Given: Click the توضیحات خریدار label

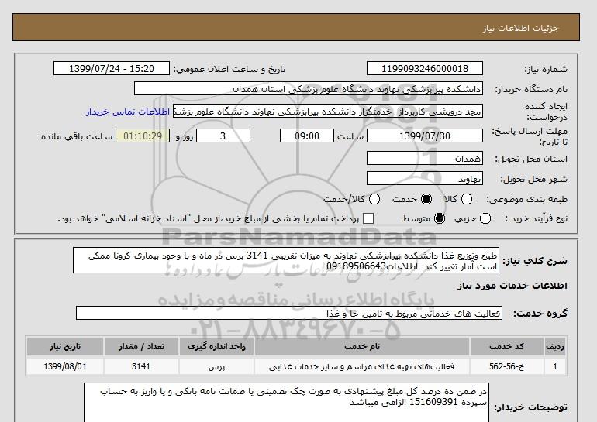Looking at the screenshot, I should 531,407.
